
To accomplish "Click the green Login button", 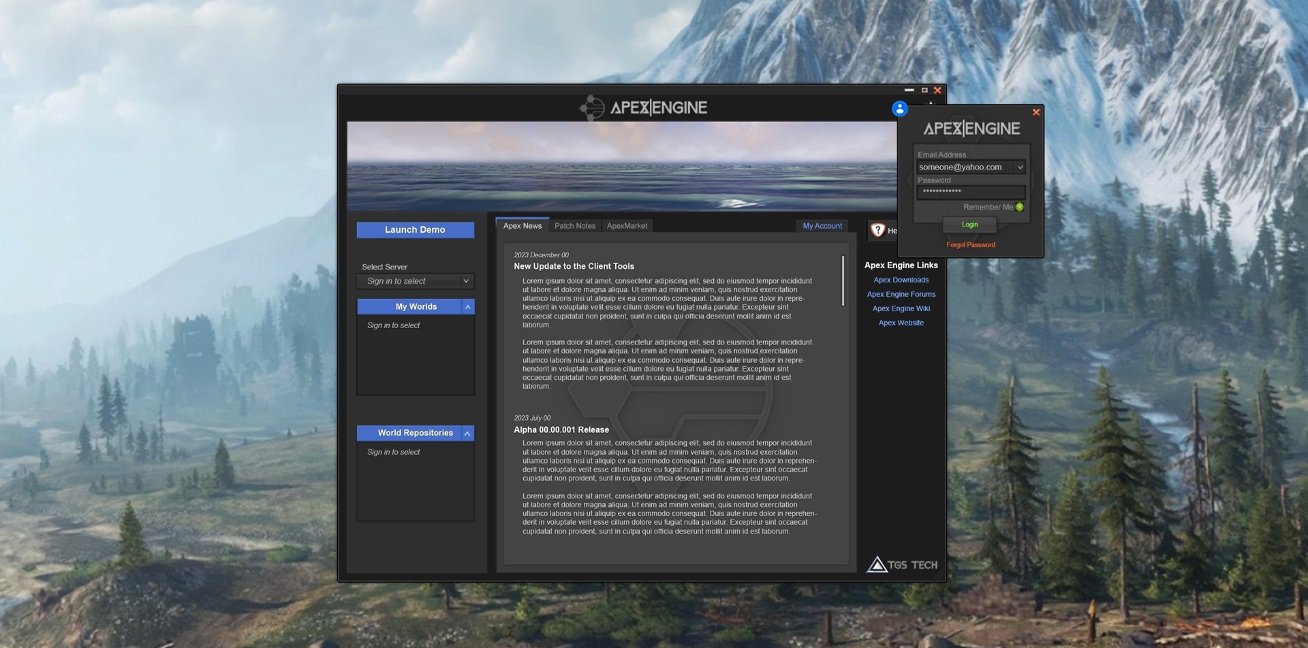I will [x=969, y=225].
